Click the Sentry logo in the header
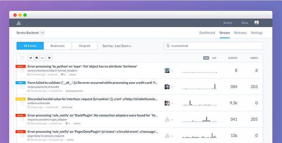The height and width of the screenshot is (143, 282). (19, 23)
